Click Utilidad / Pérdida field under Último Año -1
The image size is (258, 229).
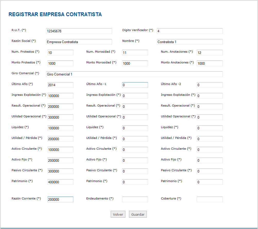[135, 139]
